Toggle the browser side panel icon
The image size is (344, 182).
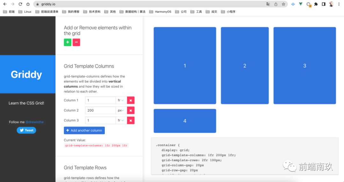(324, 4)
